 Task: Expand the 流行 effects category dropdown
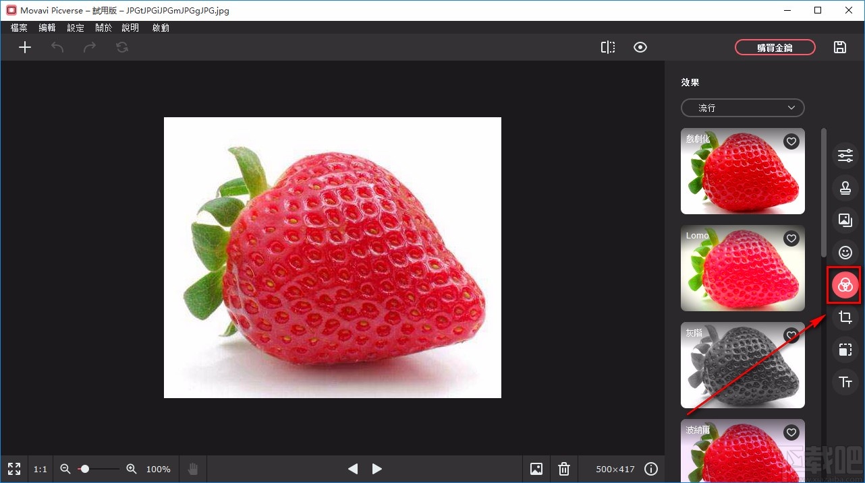(x=742, y=108)
